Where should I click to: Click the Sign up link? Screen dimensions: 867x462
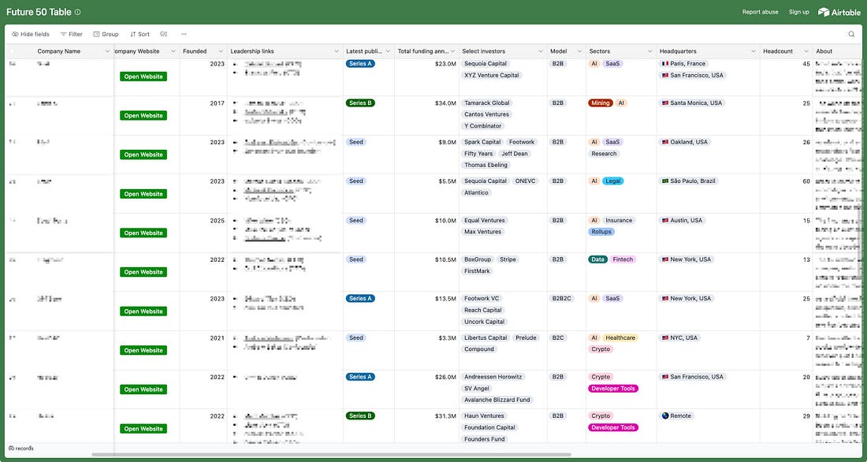[799, 12]
